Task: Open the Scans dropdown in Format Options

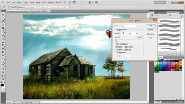Action: [127, 56]
